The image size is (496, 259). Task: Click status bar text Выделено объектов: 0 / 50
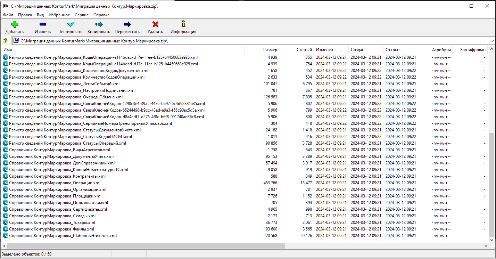click(x=26, y=254)
